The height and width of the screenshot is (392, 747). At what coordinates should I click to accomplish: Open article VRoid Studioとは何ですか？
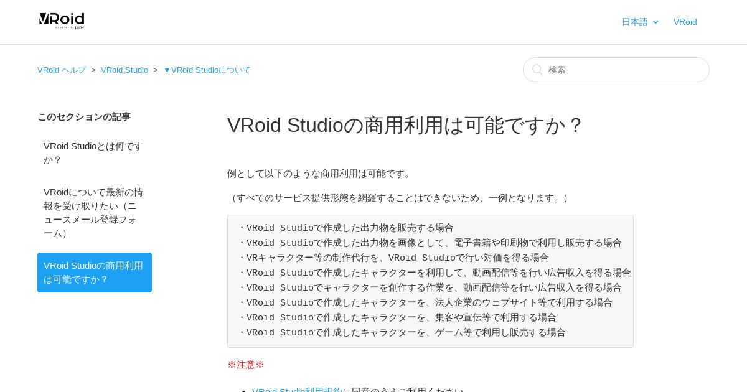[95, 153]
